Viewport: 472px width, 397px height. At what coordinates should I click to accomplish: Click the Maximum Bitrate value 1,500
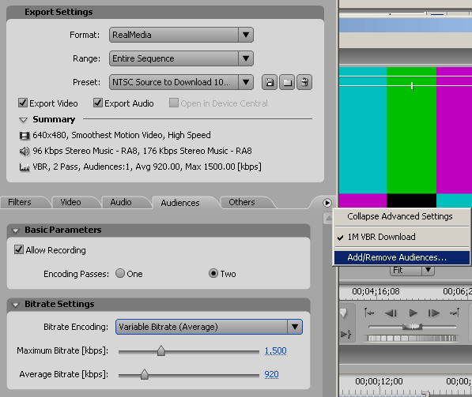coord(275,350)
